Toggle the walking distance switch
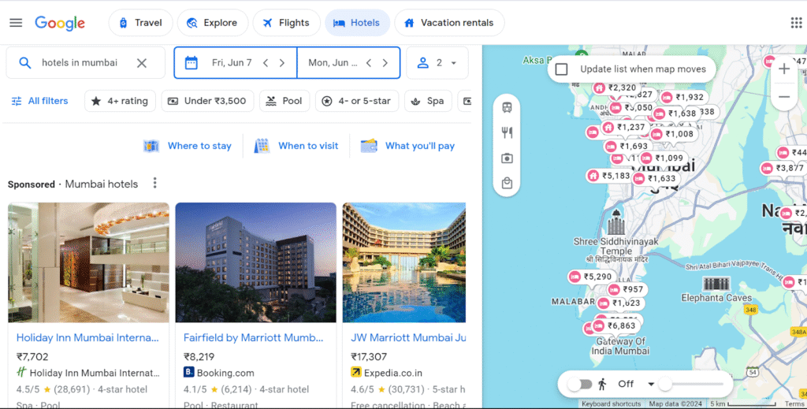The image size is (807, 409). [580, 385]
